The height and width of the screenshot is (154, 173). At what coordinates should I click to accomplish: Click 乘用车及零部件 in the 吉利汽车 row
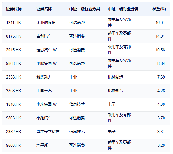tap(119, 36)
